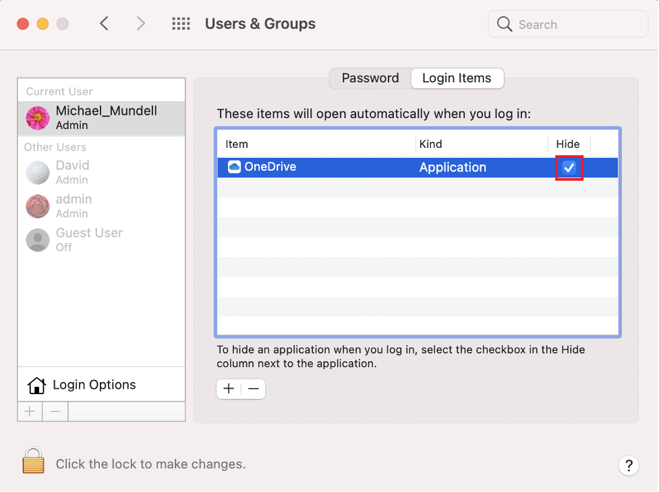Screen dimensions: 659x492
Task: Switch to the Password tab
Action: coord(370,78)
